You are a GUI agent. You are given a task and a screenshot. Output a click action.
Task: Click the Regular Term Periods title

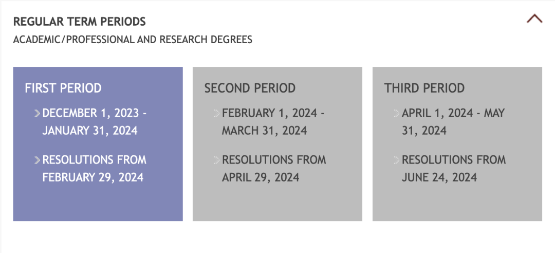(x=79, y=22)
